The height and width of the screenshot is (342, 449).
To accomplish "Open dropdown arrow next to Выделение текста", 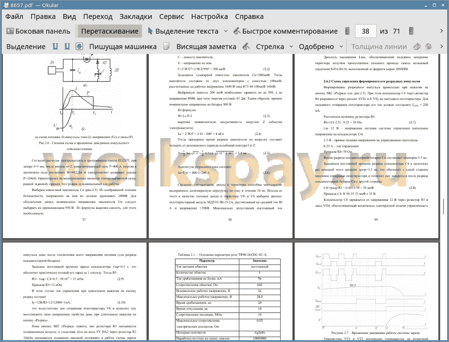I will coord(226,31).
